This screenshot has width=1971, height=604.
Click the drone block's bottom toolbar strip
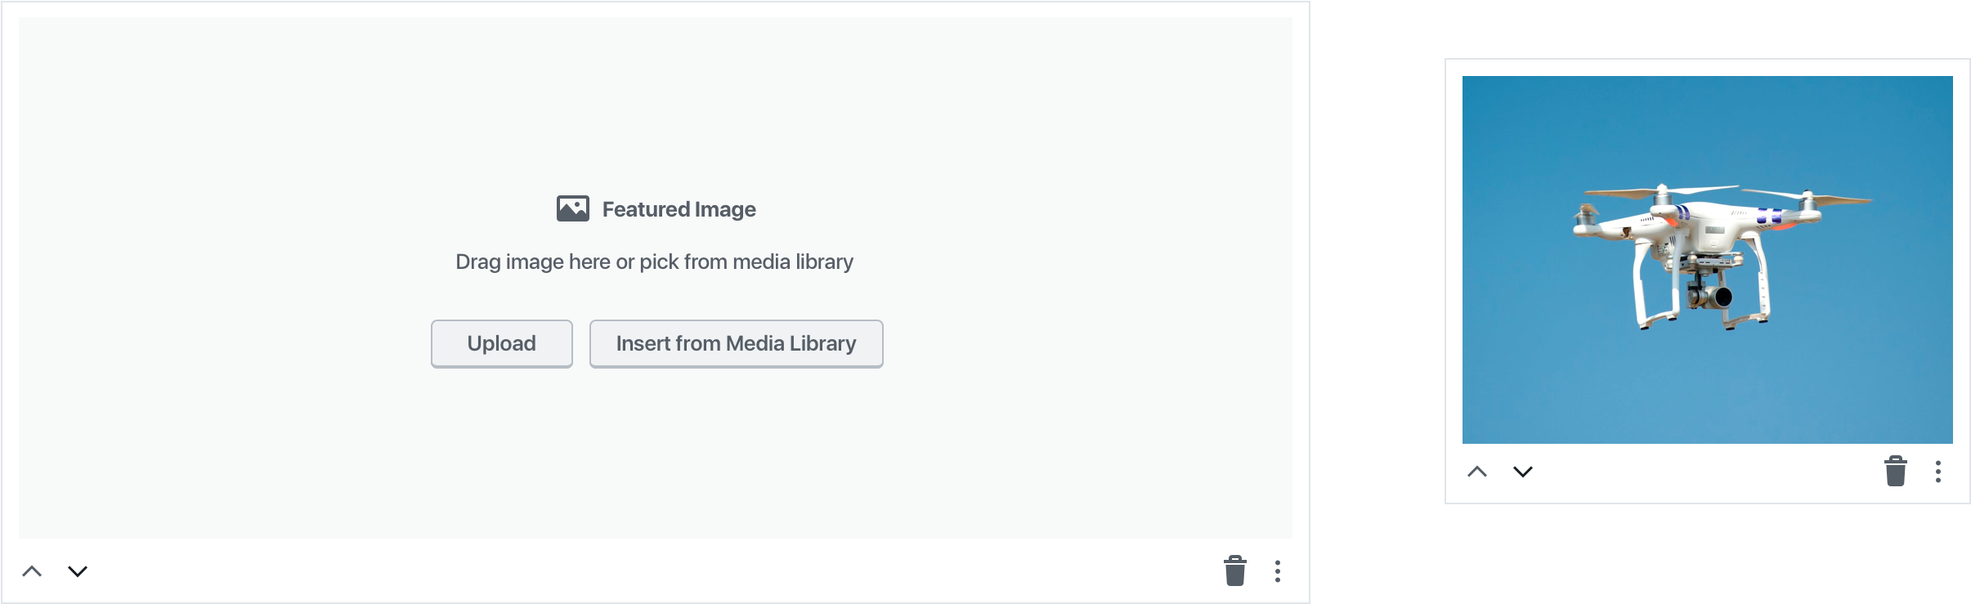coord(1707,472)
